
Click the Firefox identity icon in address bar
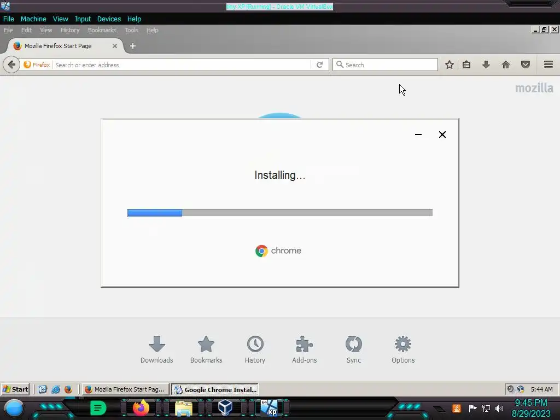coord(37,65)
